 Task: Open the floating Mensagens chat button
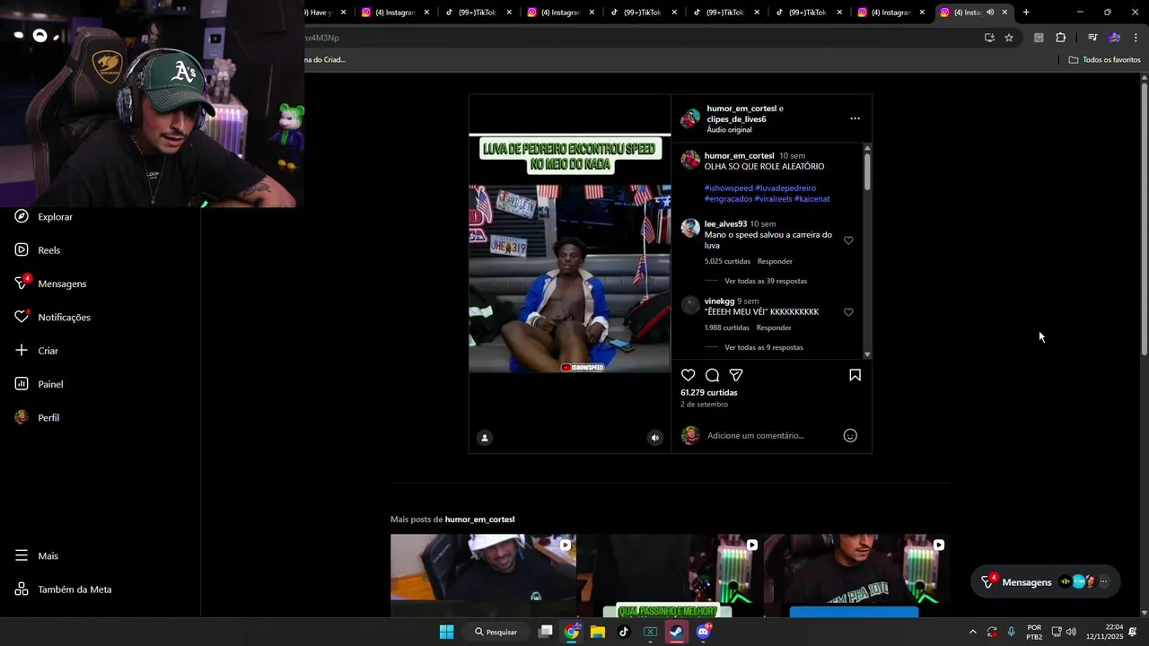point(1045,582)
